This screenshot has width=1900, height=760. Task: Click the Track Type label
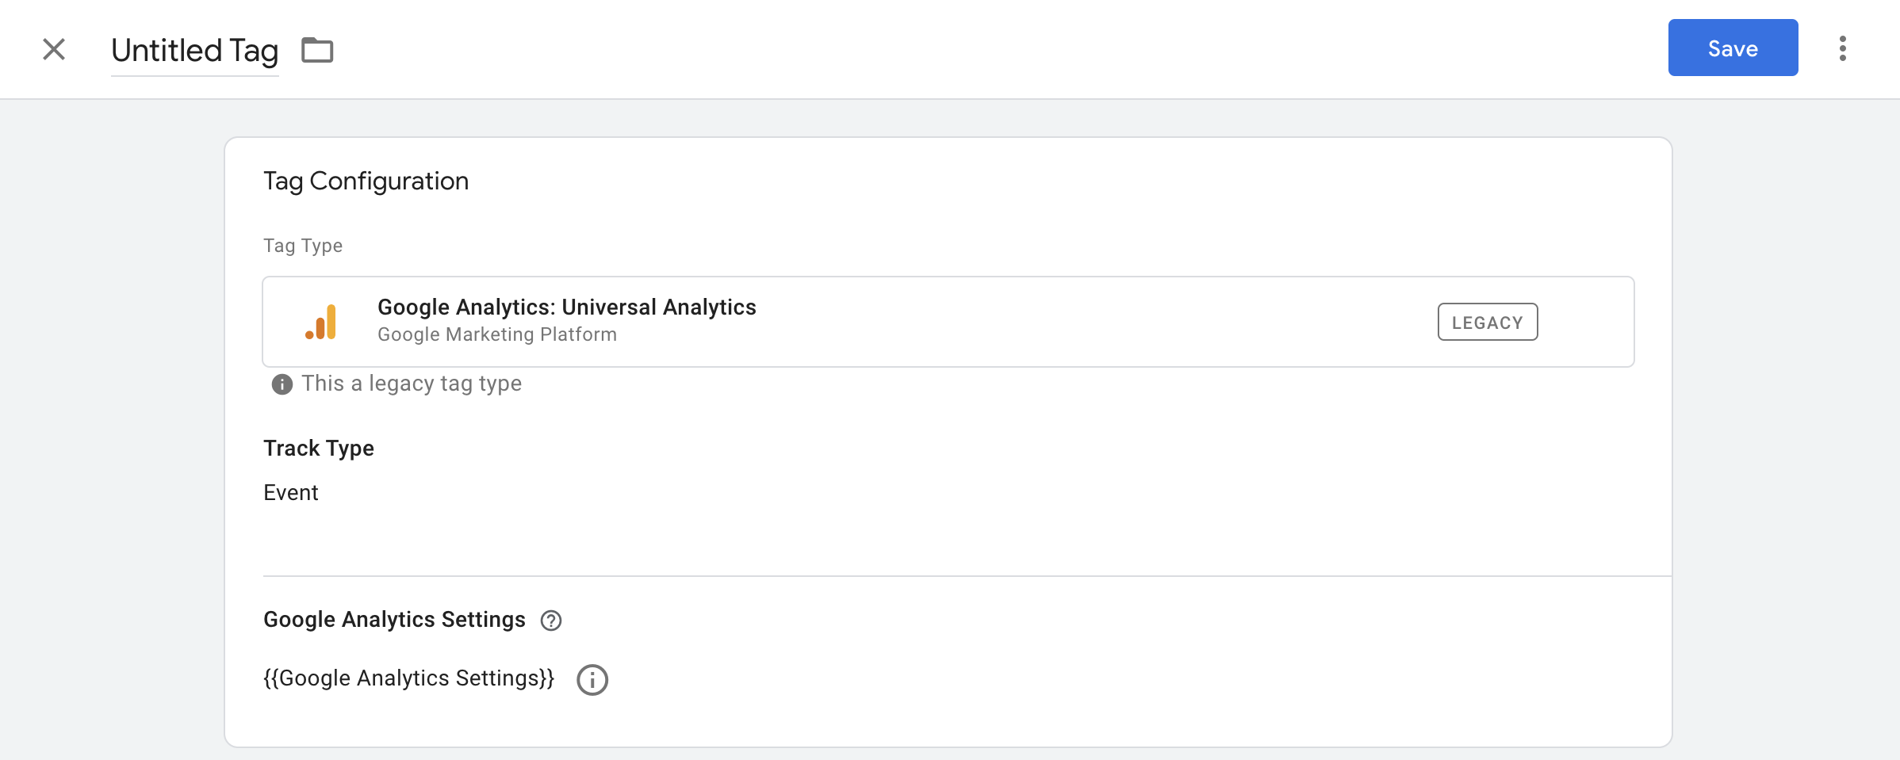(x=318, y=449)
